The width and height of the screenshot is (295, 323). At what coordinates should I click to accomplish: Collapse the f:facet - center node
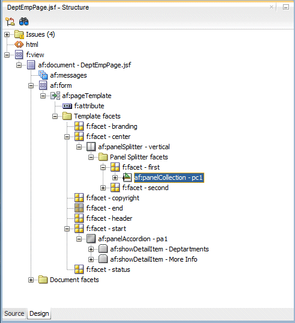click(67, 137)
